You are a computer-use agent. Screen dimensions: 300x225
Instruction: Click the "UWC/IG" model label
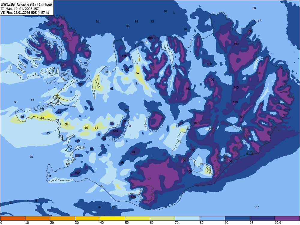(x=8, y=4)
